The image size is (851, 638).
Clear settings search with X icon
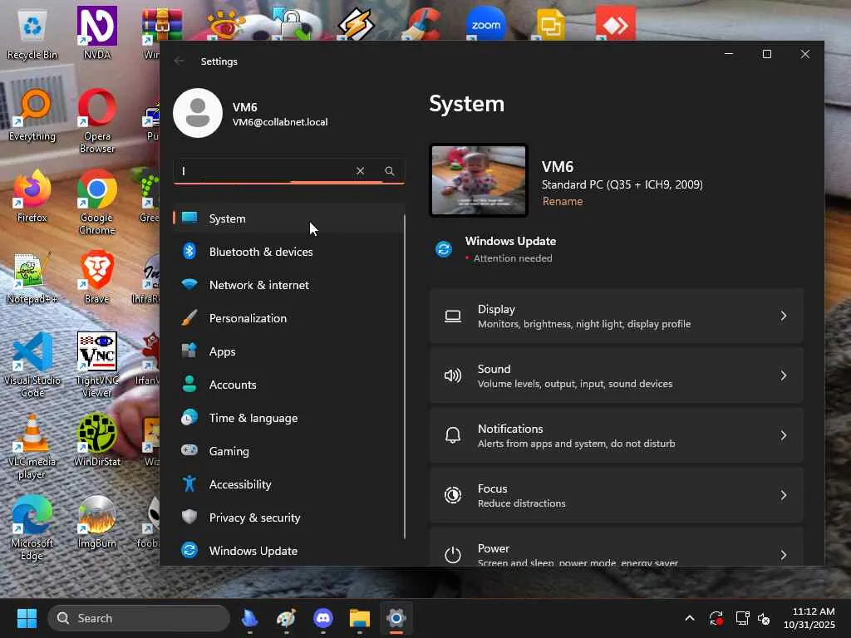[360, 171]
